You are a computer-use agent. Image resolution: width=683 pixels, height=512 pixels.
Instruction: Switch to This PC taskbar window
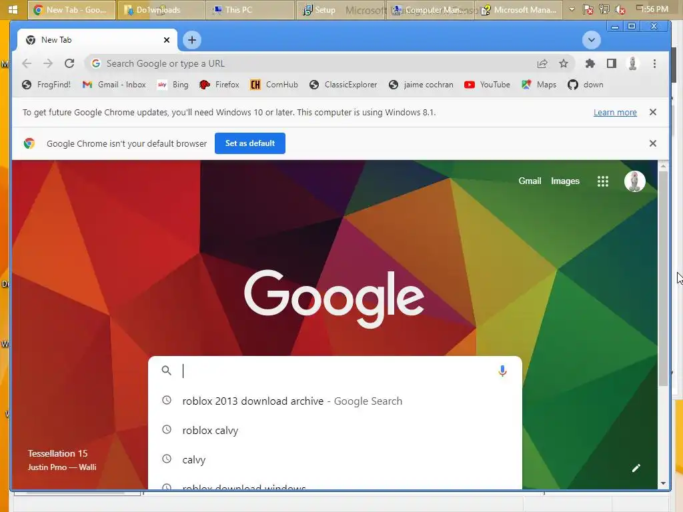[249, 9]
